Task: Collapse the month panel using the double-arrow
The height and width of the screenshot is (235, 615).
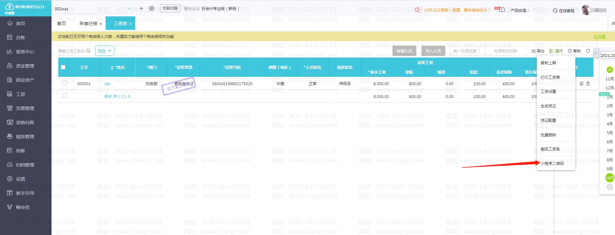Action: click(x=596, y=53)
